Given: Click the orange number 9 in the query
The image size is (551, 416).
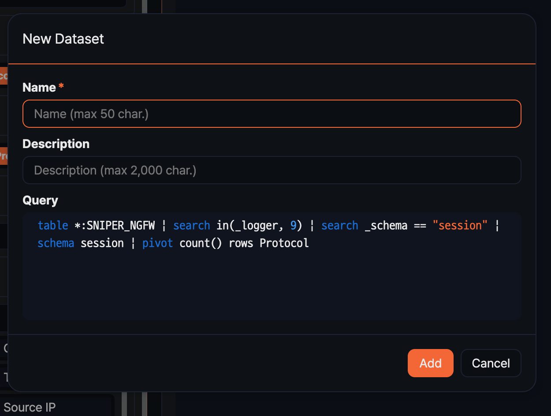Looking at the screenshot, I should click(x=294, y=225).
